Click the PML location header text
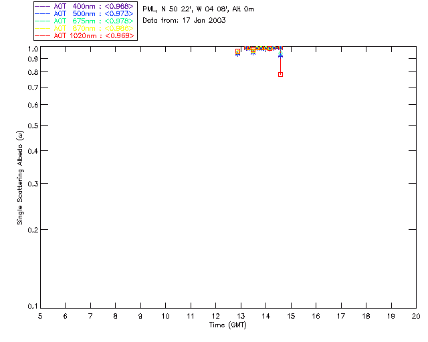The image size is (428, 342). pos(199,9)
